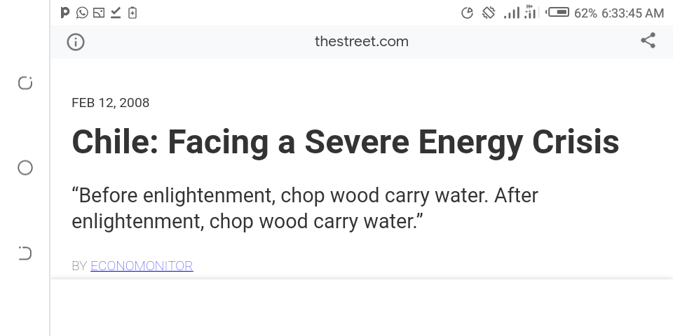This screenshot has height=336, width=673.
Task: Tap the FEB 12, 2008 date label
Action: pos(111,103)
